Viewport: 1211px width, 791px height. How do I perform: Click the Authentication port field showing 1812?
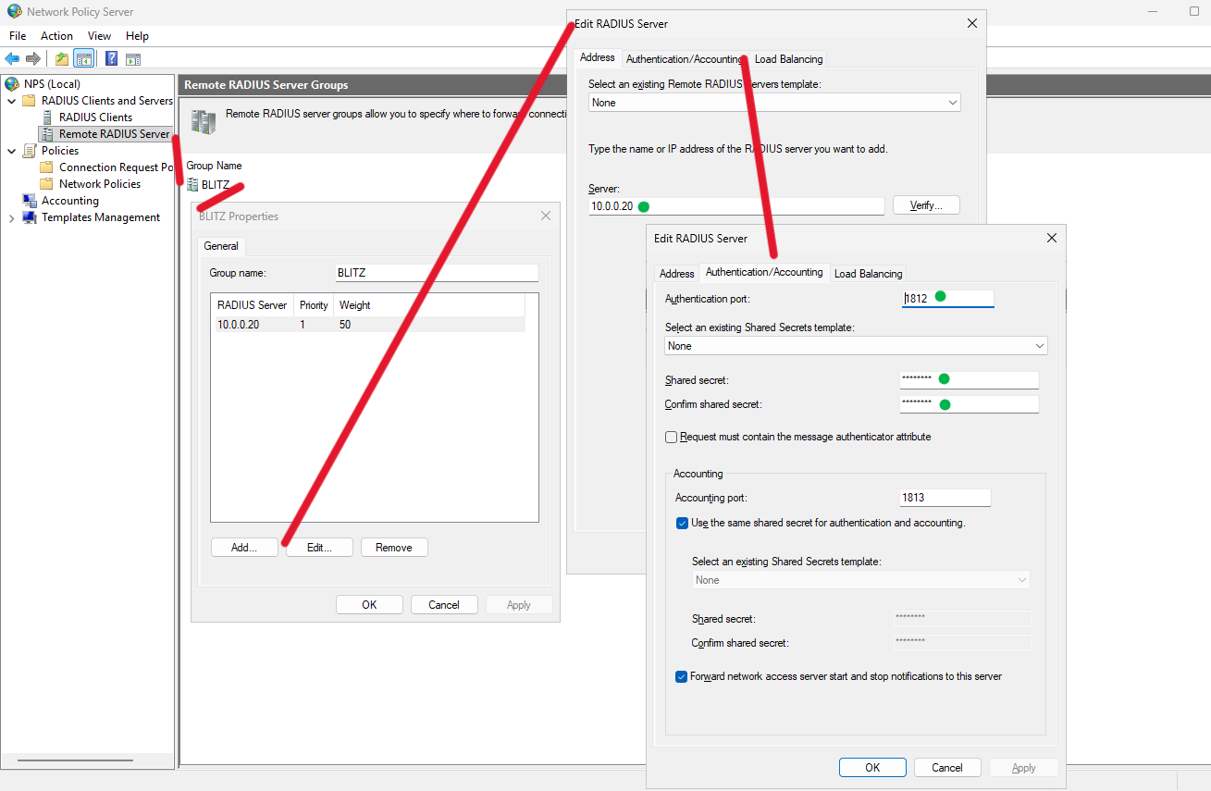click(x=947, y=299)
